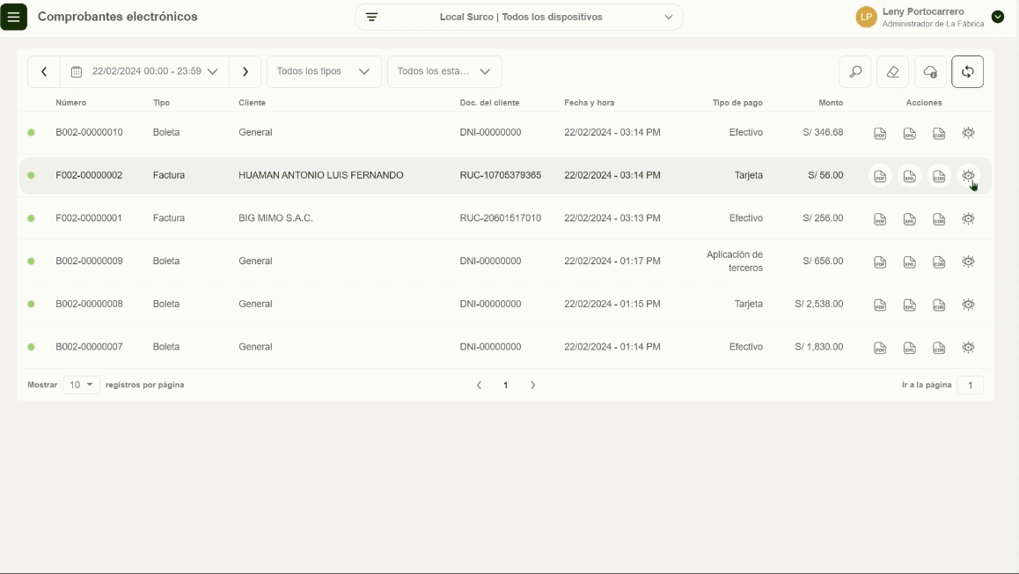Click client BIG MIMO S.A.C.

coord(275,217)
